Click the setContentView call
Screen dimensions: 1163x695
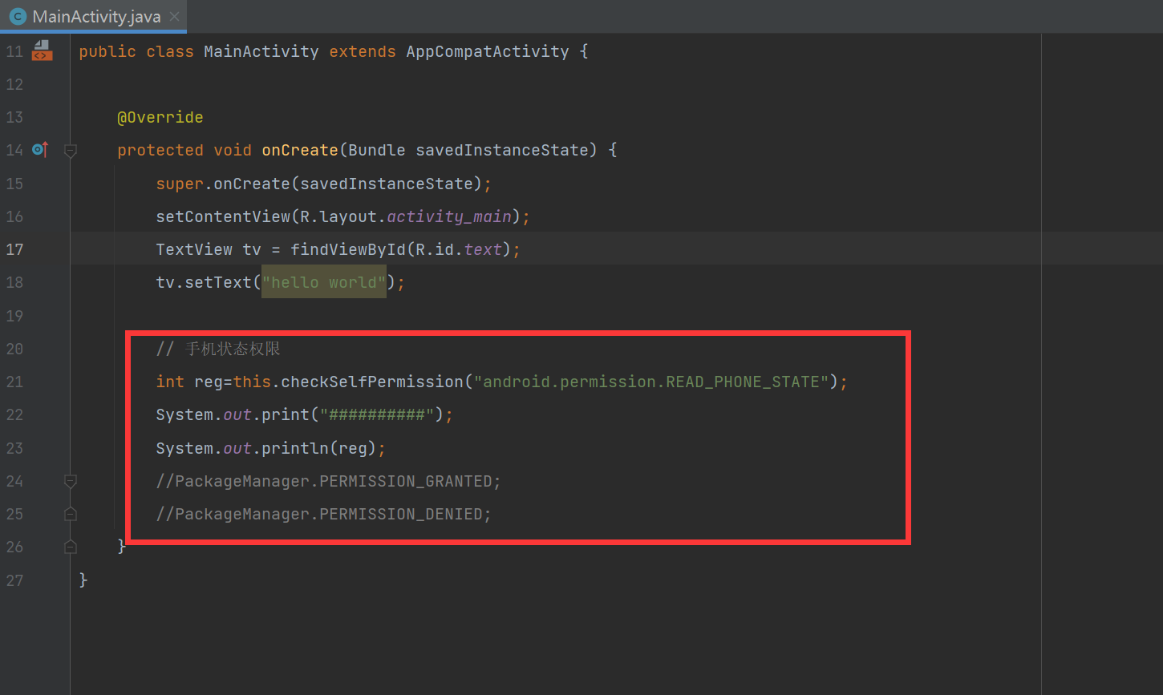click(223, 216)
